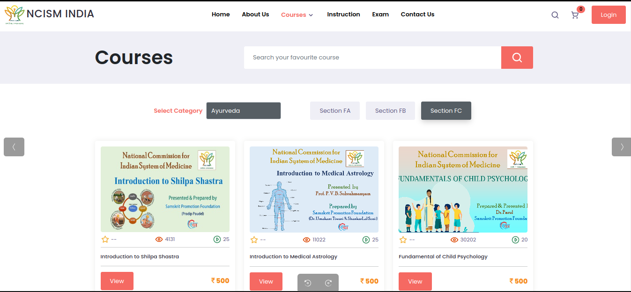The image size is (631, 292).
Task: Click the ₹500 price on the Shilpa Shastra card
Action: point(220,281)
